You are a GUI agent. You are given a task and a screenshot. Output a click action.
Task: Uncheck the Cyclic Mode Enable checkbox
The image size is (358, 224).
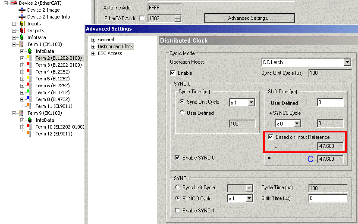pyautogui.click(x=173, y=73)
